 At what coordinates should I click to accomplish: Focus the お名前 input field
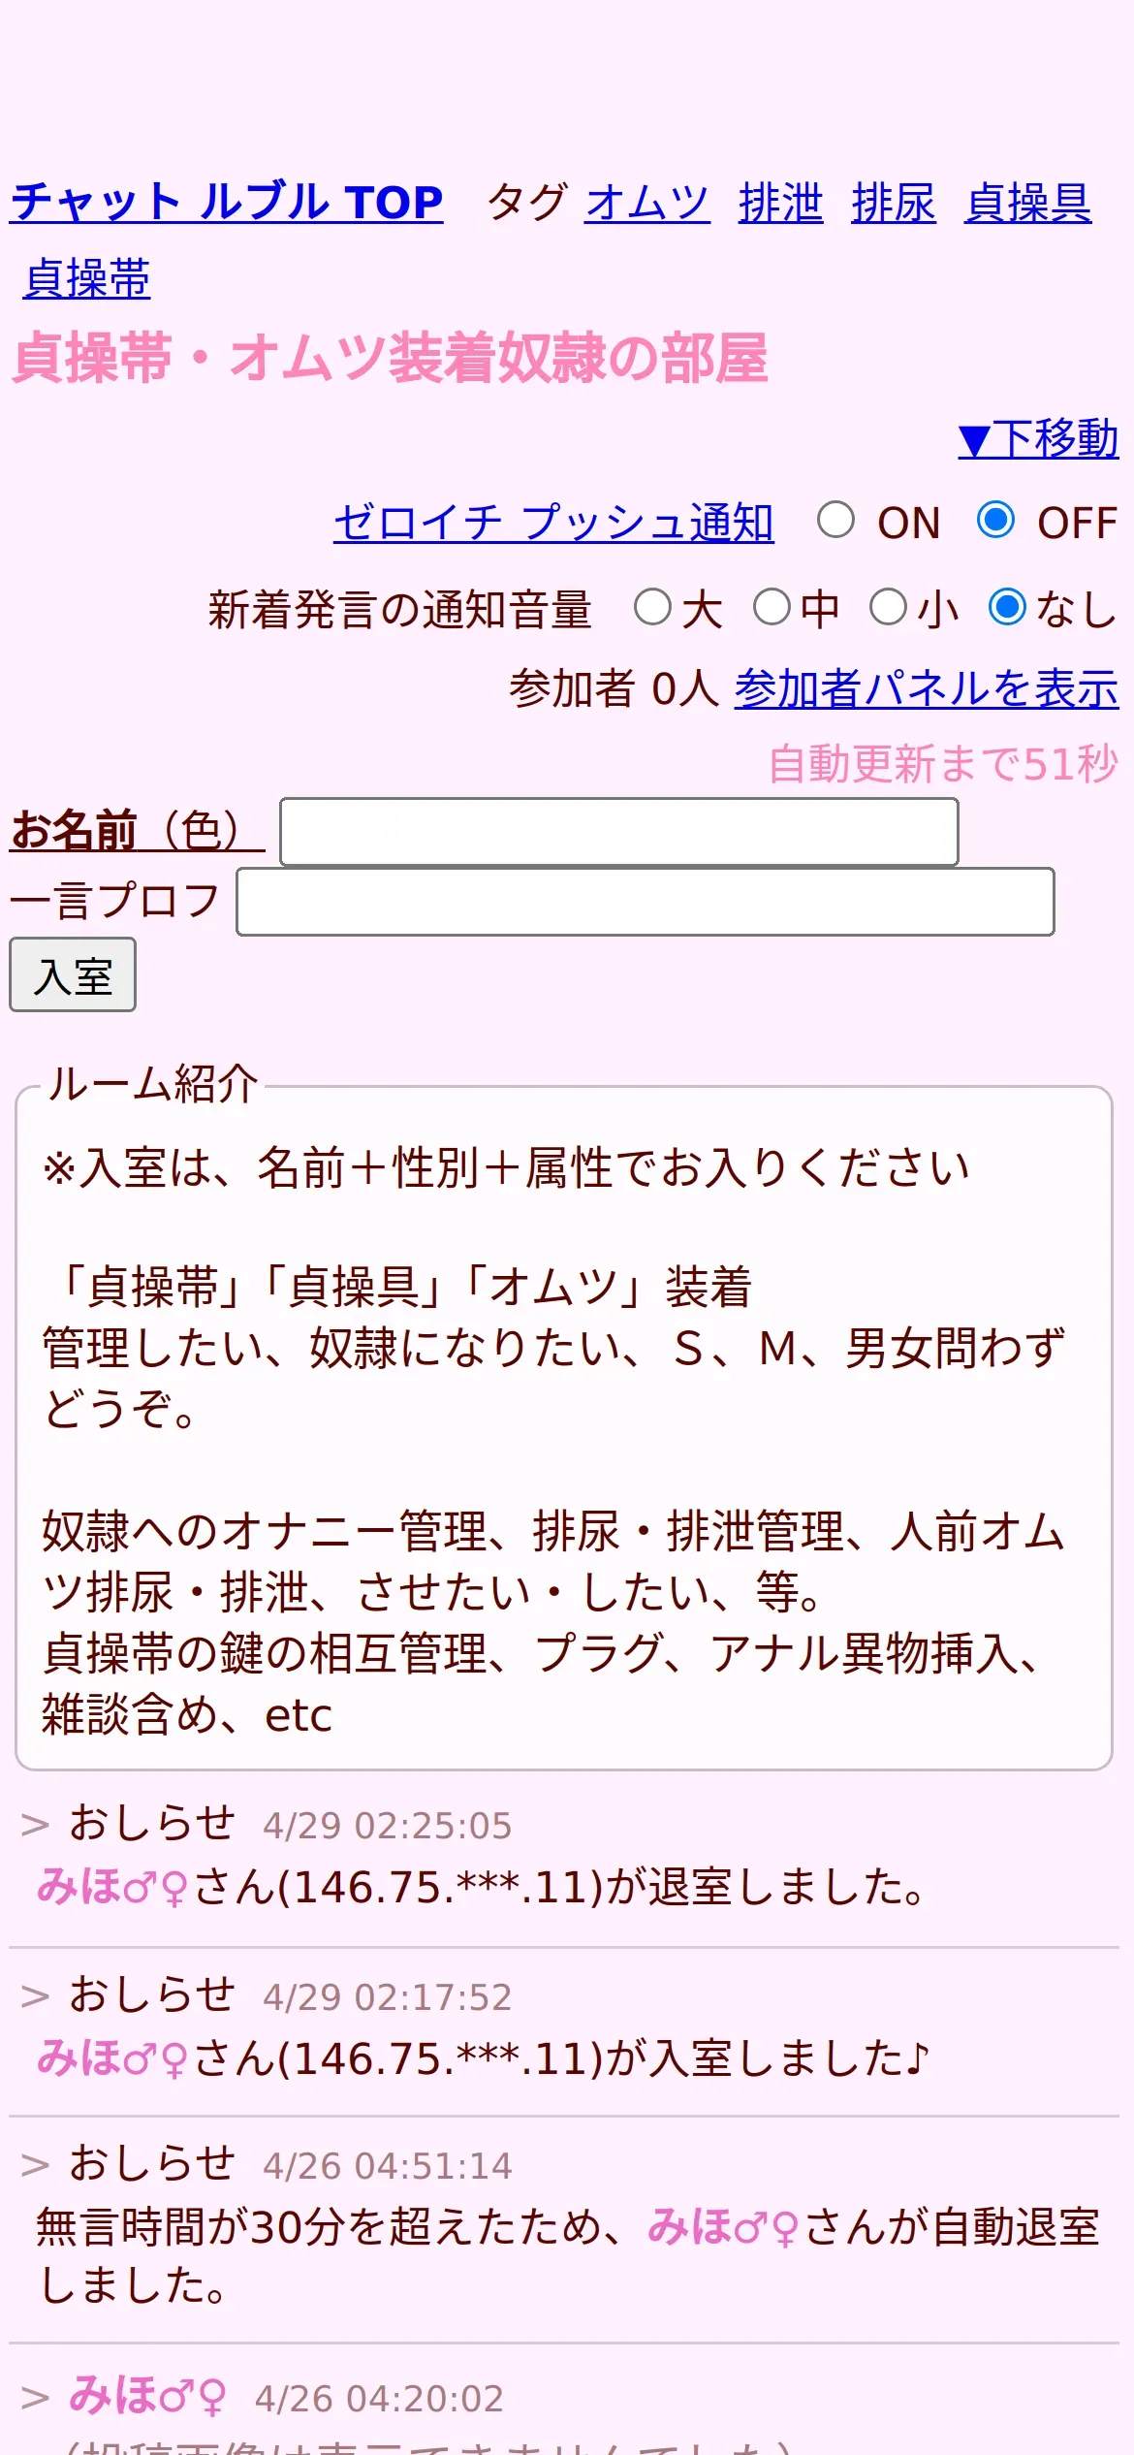(619, 832)
